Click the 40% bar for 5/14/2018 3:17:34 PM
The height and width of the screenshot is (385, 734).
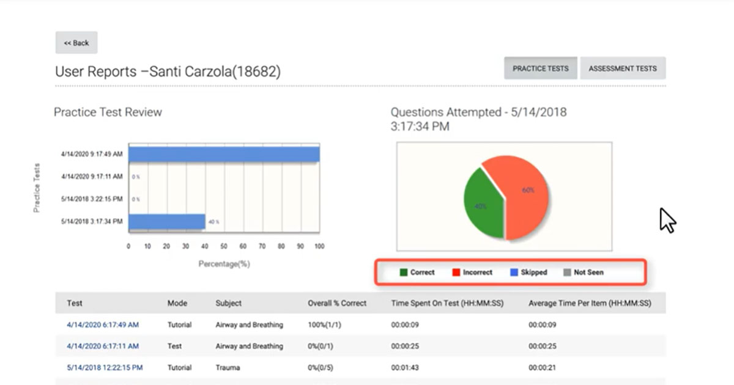[166, 221]
